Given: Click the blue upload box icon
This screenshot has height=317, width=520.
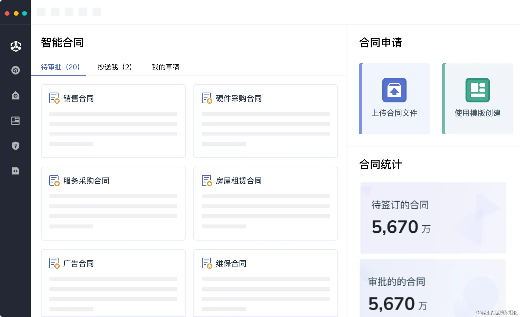Looking at the screenshot, I should coord(394,90).
